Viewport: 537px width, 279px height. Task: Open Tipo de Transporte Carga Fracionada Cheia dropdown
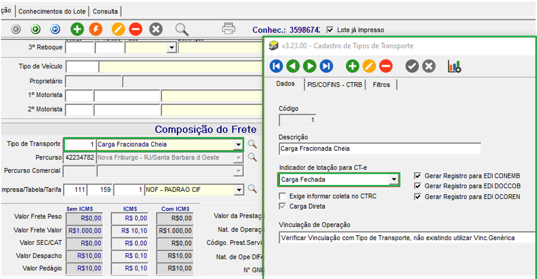(238, 144)
